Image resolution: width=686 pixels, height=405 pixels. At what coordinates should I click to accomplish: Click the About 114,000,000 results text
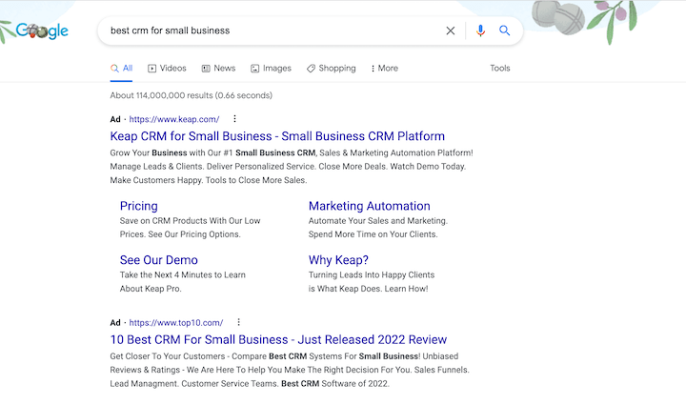coord(192,95)
